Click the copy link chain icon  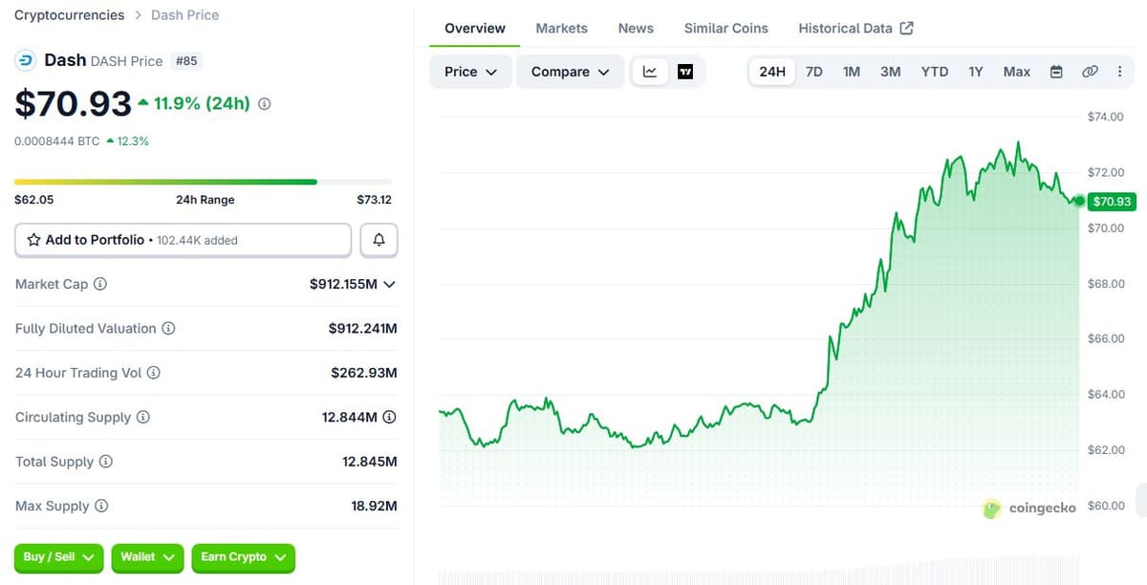click(x=1090, y=72)
